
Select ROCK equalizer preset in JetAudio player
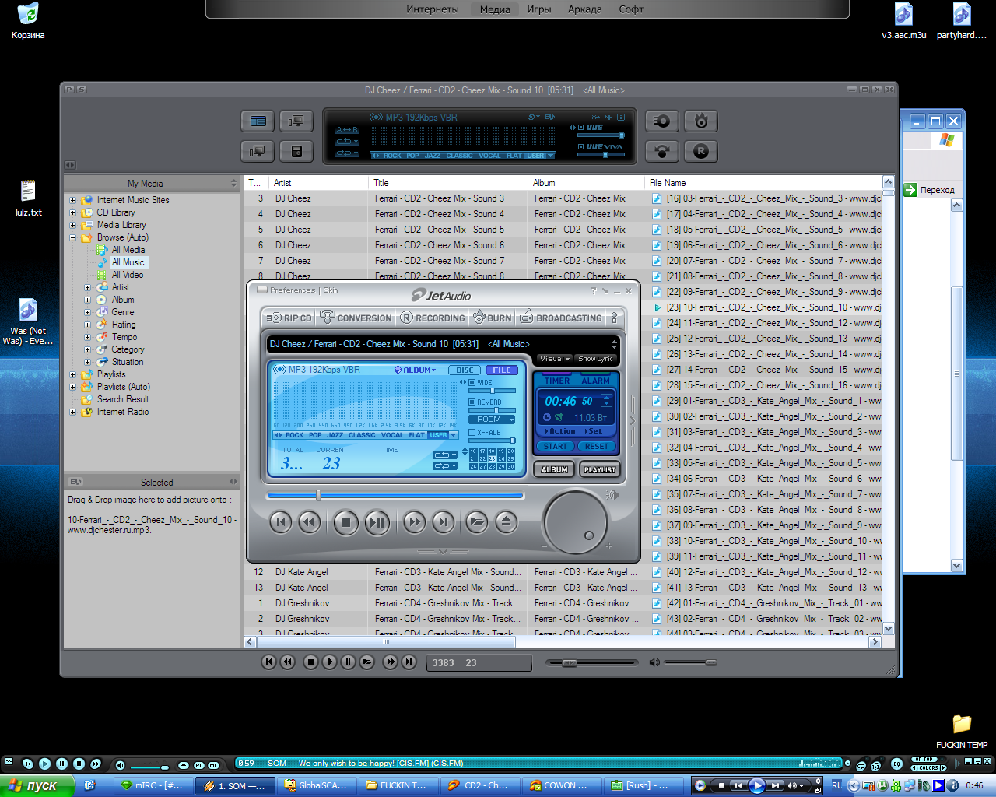click(x=295, y=435)
